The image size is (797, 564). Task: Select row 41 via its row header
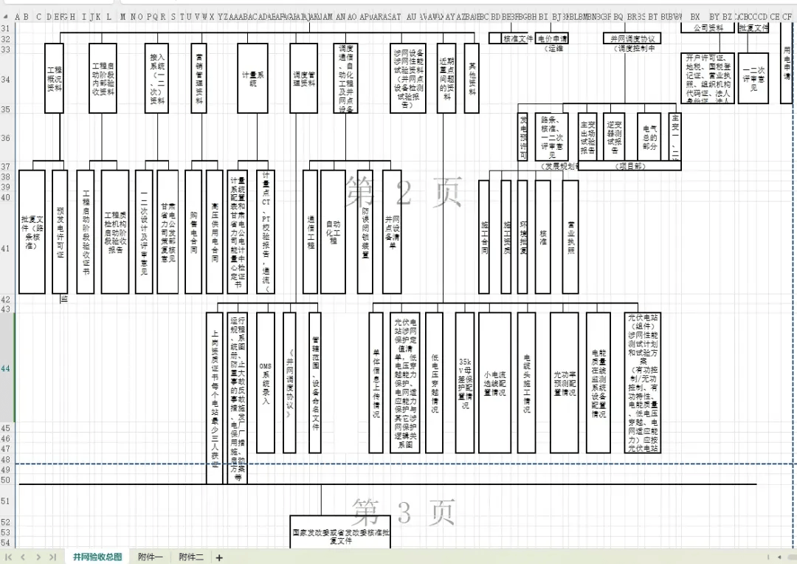tap(6, 249)
